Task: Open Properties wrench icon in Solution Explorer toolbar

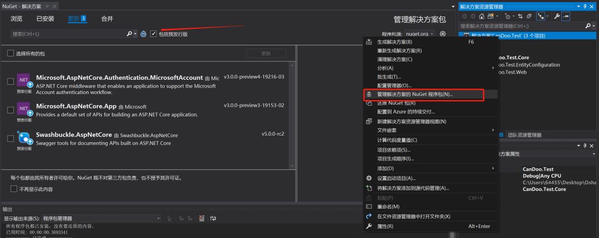Action: click(557, 16)
